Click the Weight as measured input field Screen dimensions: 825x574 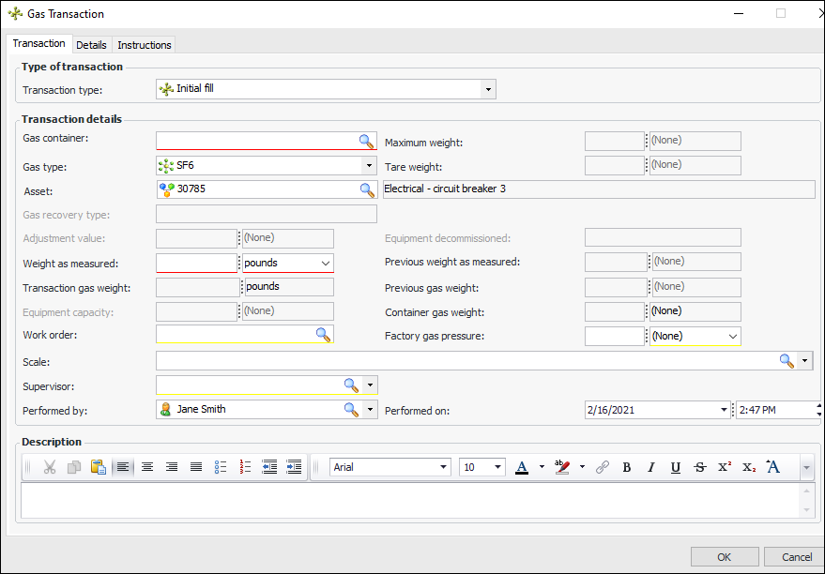pyautogui.click(x=196, y=264)
